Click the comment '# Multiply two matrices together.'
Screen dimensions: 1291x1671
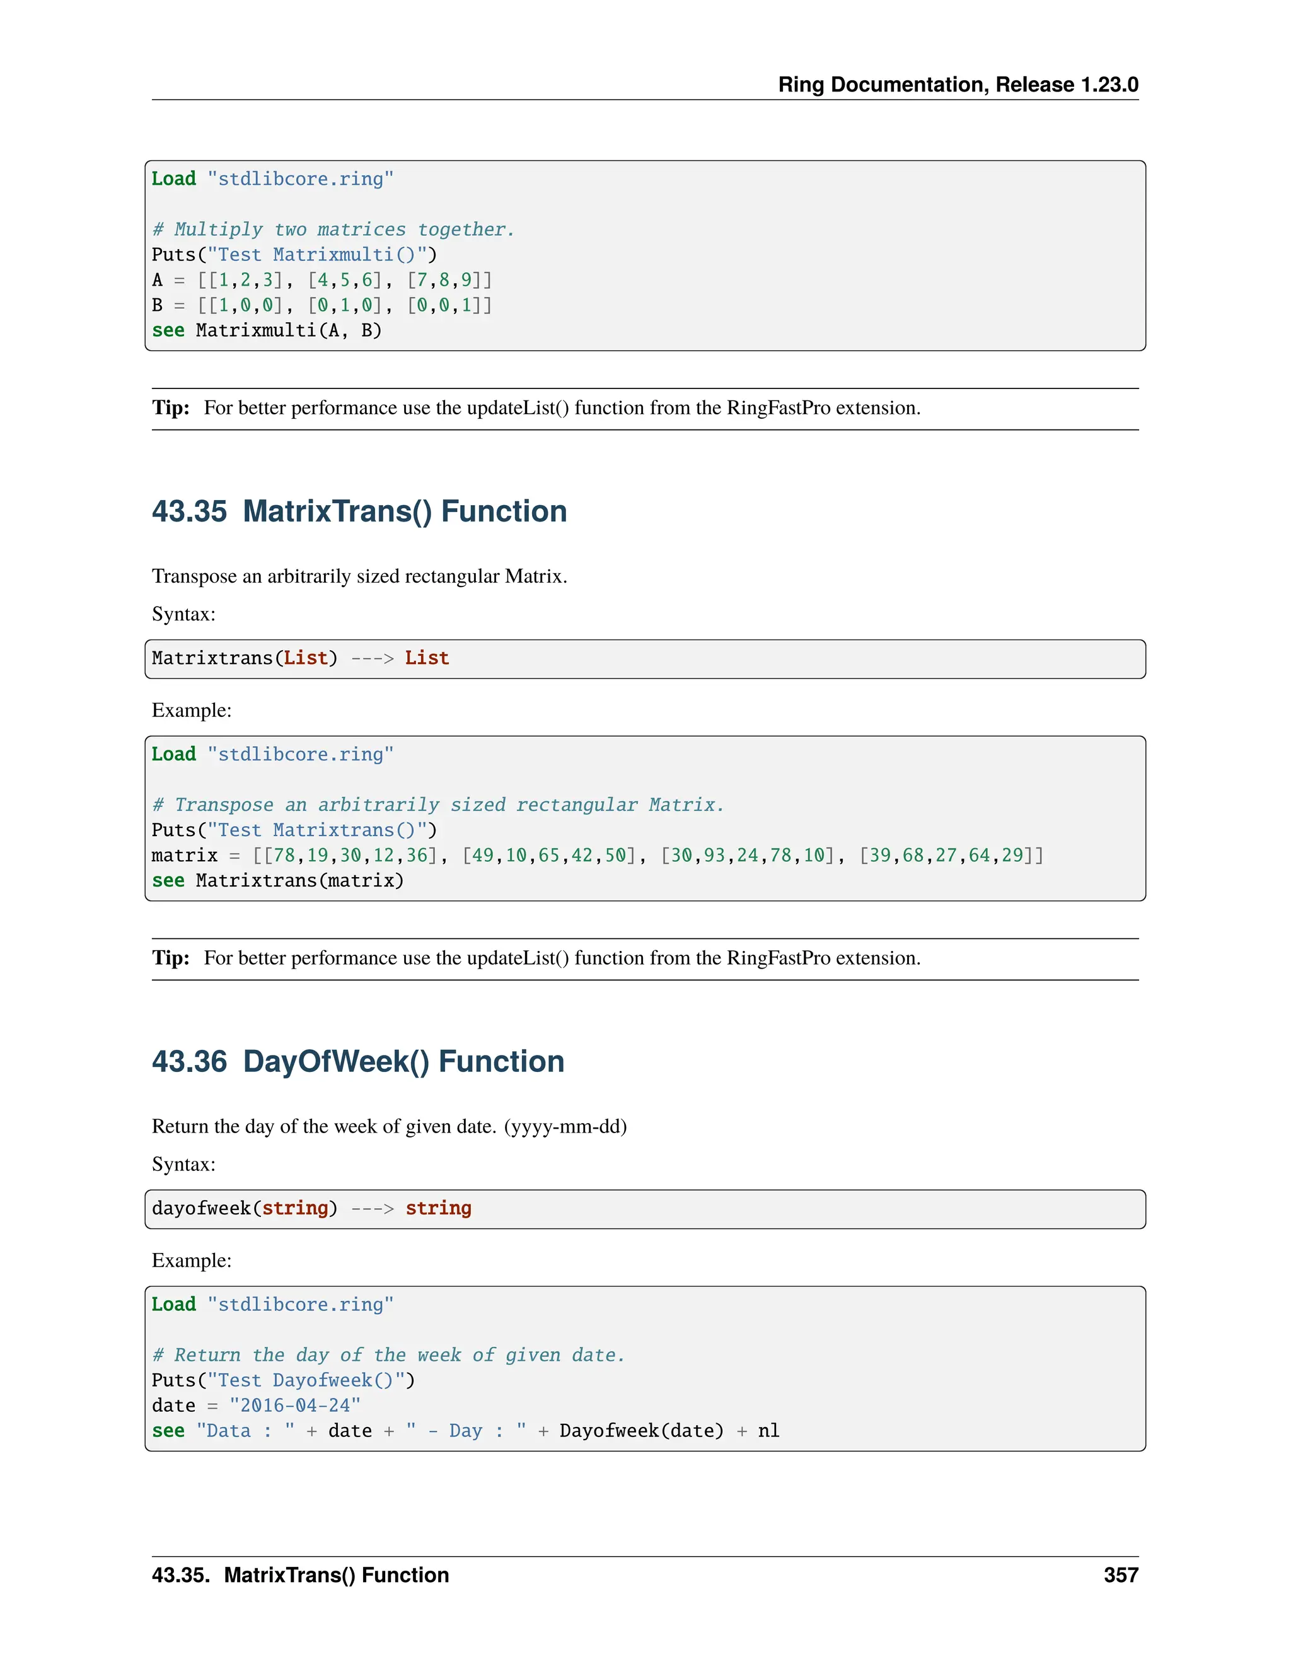coord(333,230)
